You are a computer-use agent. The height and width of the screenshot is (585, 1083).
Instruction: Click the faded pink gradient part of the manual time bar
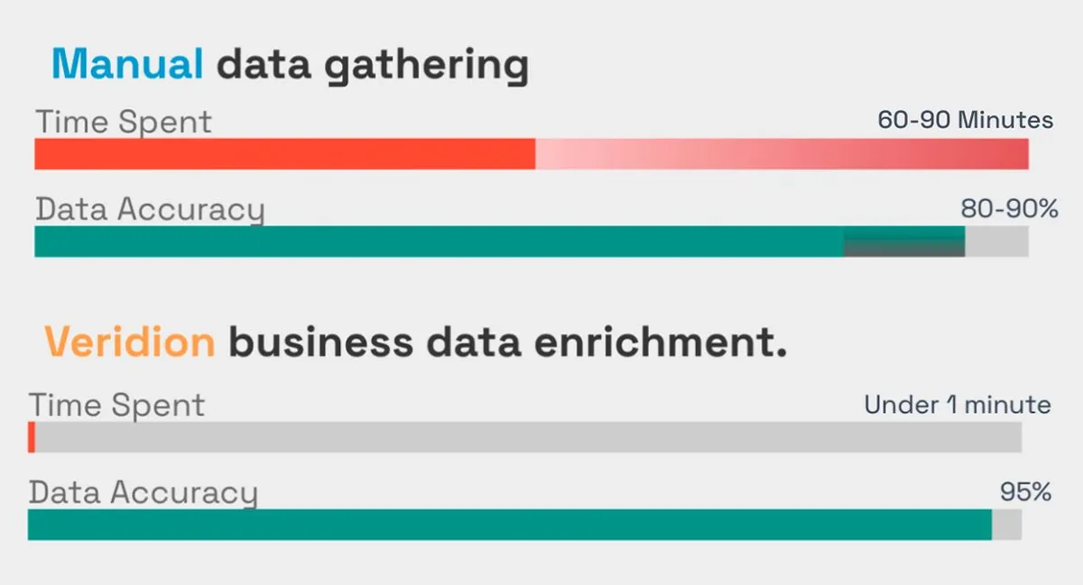tap(782, 154)
